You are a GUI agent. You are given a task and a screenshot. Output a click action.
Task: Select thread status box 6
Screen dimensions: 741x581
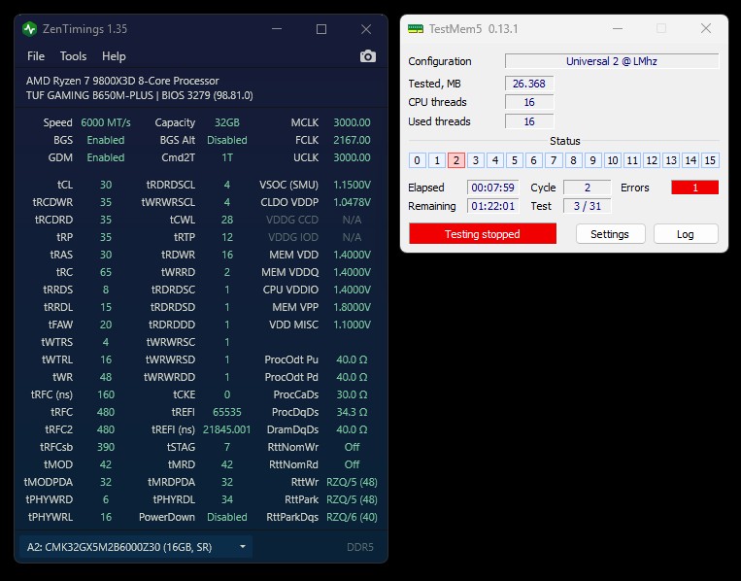click(534, 160)
